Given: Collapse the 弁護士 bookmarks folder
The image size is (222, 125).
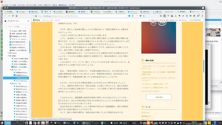Looking at the screenshot, I should (8, 56).
